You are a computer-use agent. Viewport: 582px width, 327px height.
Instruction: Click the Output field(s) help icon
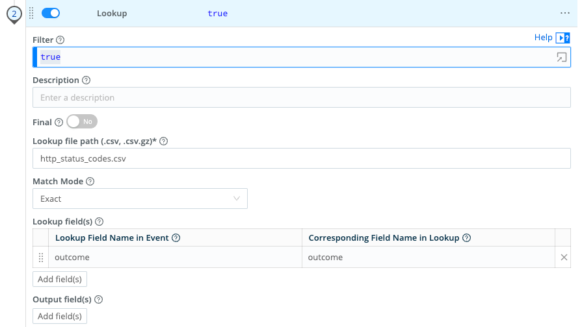[99, 300]
